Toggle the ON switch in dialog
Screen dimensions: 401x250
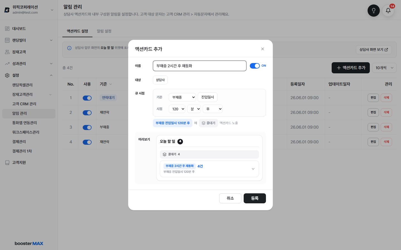[255, 66]
